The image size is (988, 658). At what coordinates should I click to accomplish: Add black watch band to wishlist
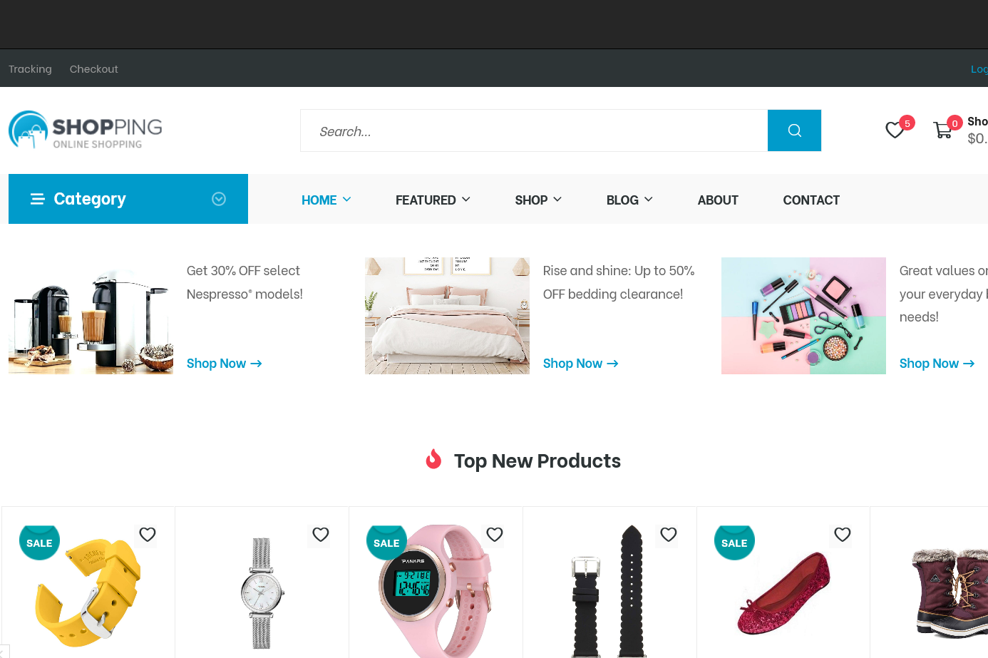(x=669, y=535)
